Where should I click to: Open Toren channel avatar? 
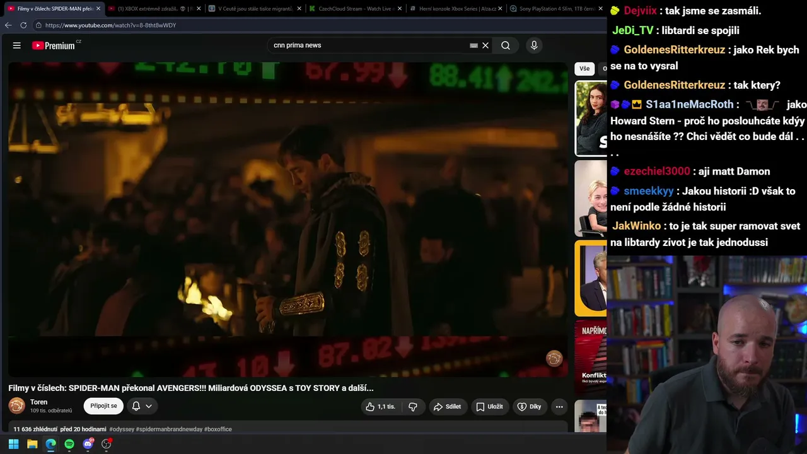[x=17, y=406]
